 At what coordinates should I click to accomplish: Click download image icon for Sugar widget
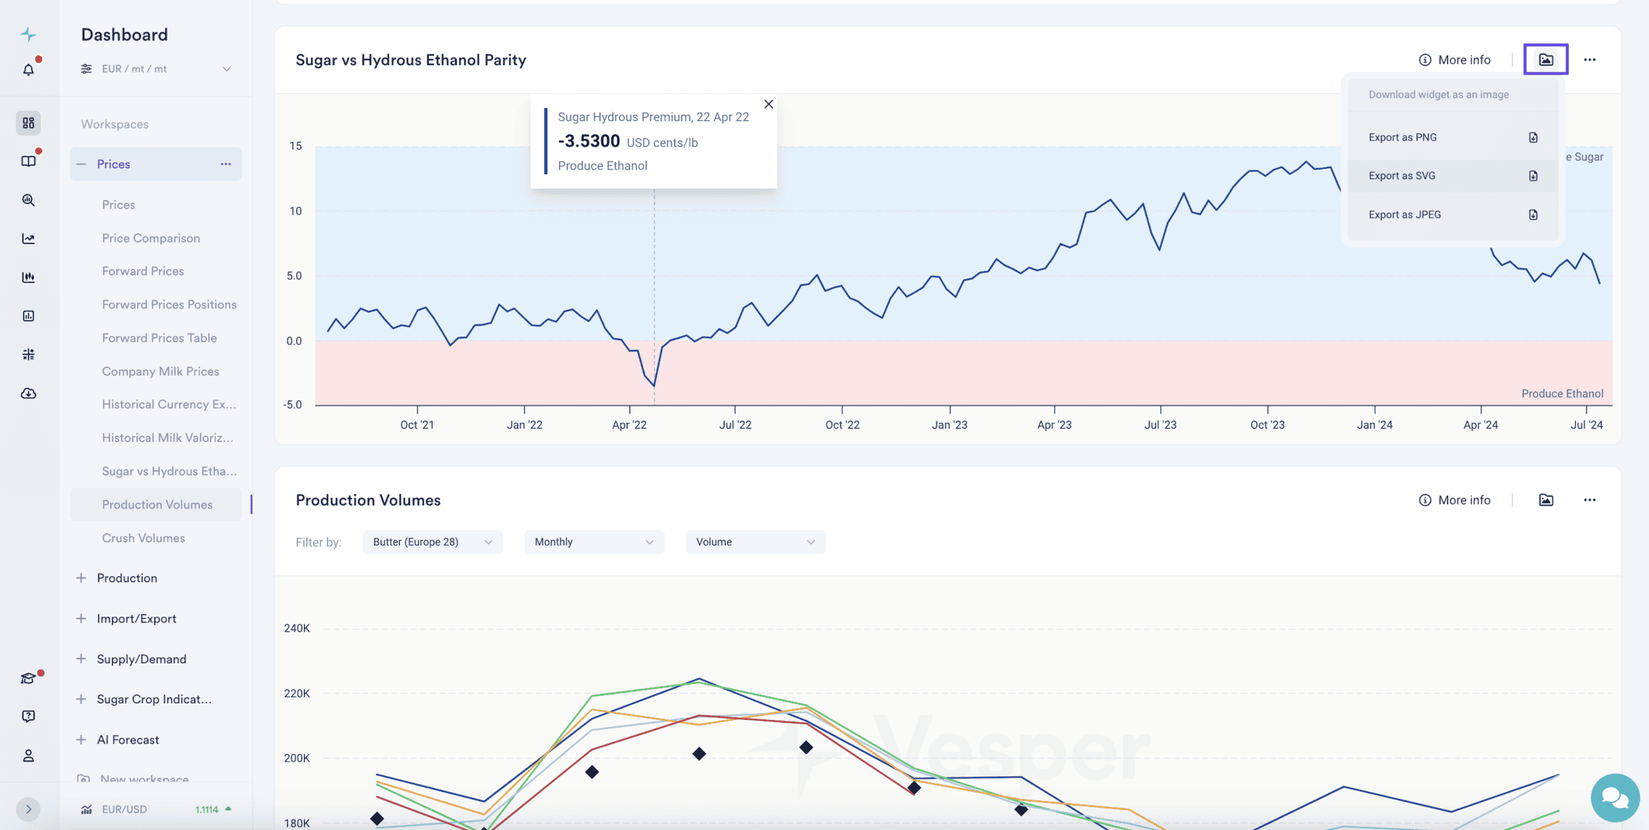(1546, 59)
